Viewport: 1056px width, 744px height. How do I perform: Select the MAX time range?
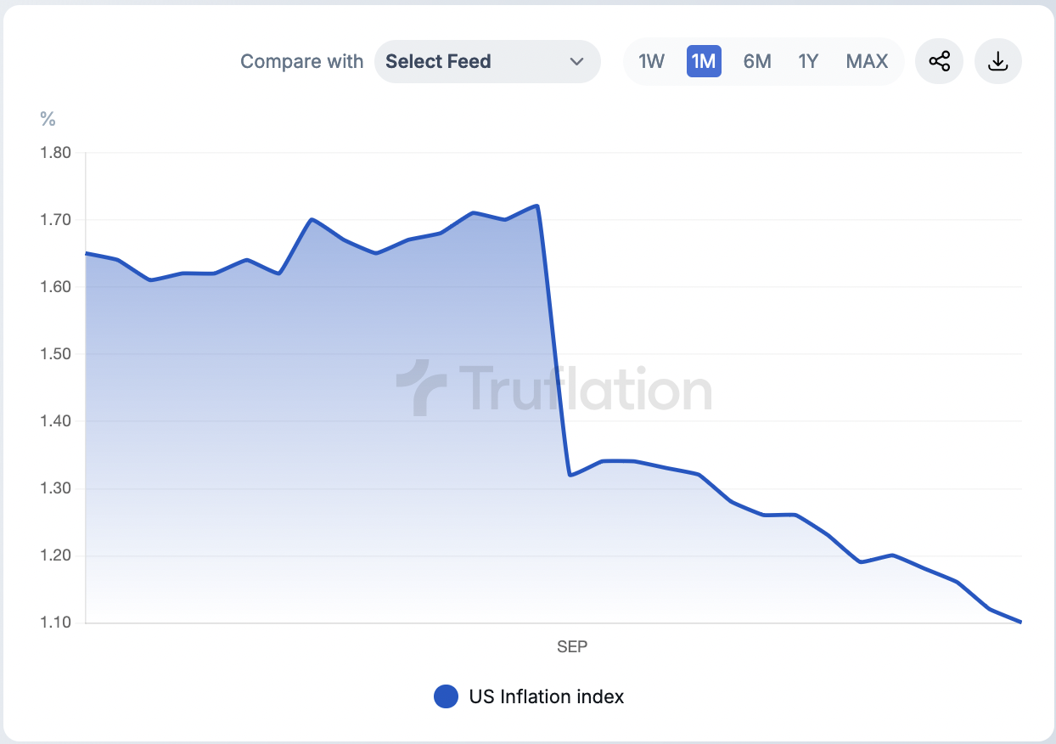click(867, 61)
